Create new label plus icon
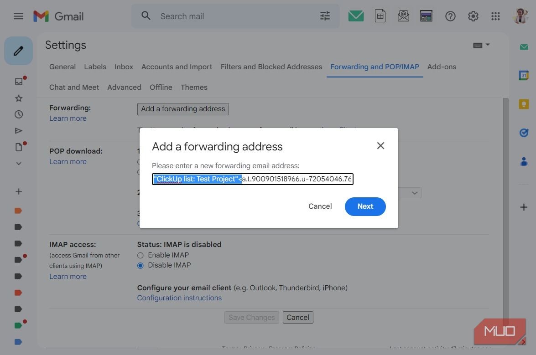The width and height of the screenshot is (536, 355). pos(19,191)
